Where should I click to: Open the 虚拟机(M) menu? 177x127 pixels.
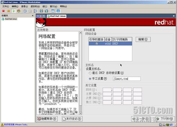(x=35, y=6)
